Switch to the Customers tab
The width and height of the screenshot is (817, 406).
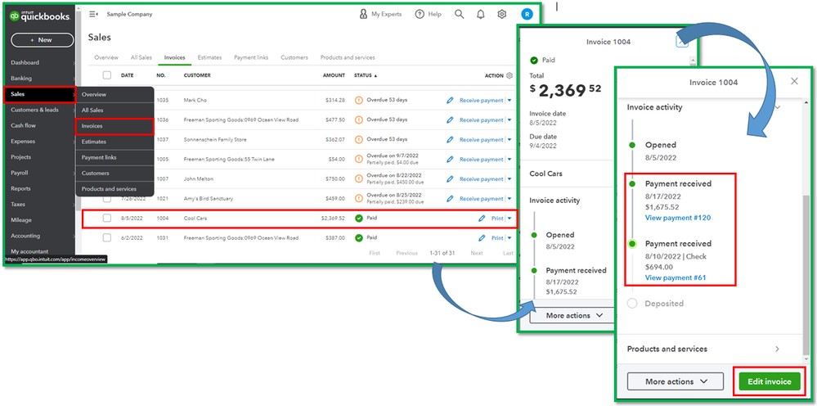[294, 57]
